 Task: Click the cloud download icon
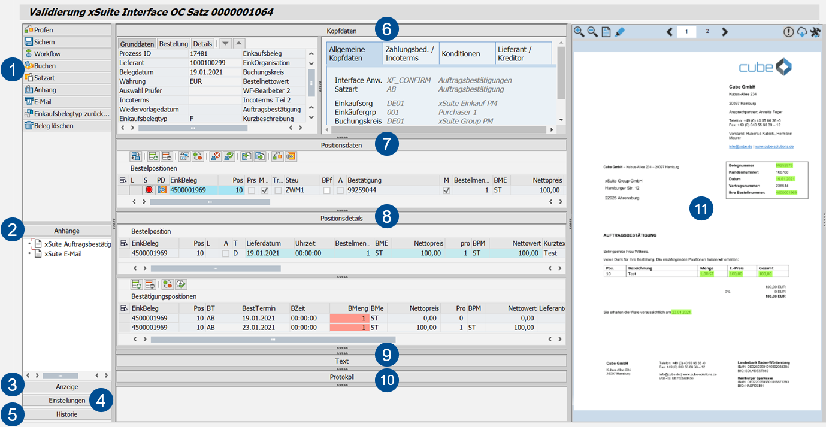click(x=801, y=32)
